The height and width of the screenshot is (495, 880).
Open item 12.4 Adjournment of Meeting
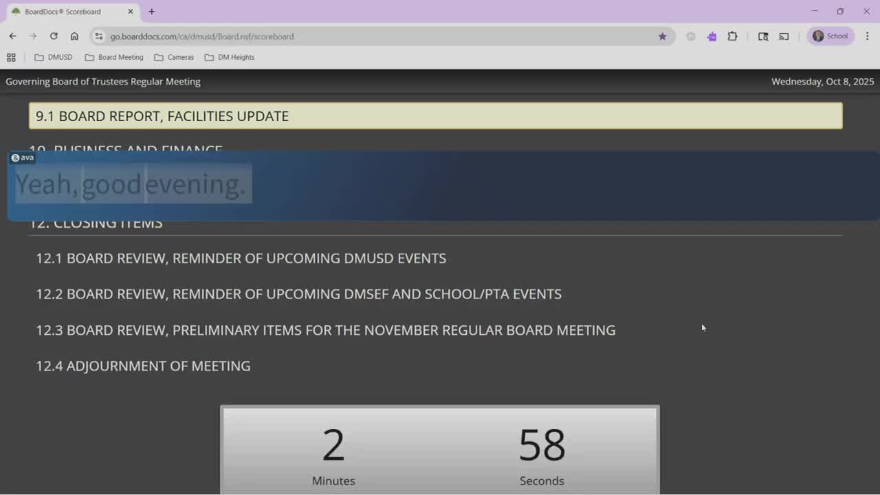143,366
